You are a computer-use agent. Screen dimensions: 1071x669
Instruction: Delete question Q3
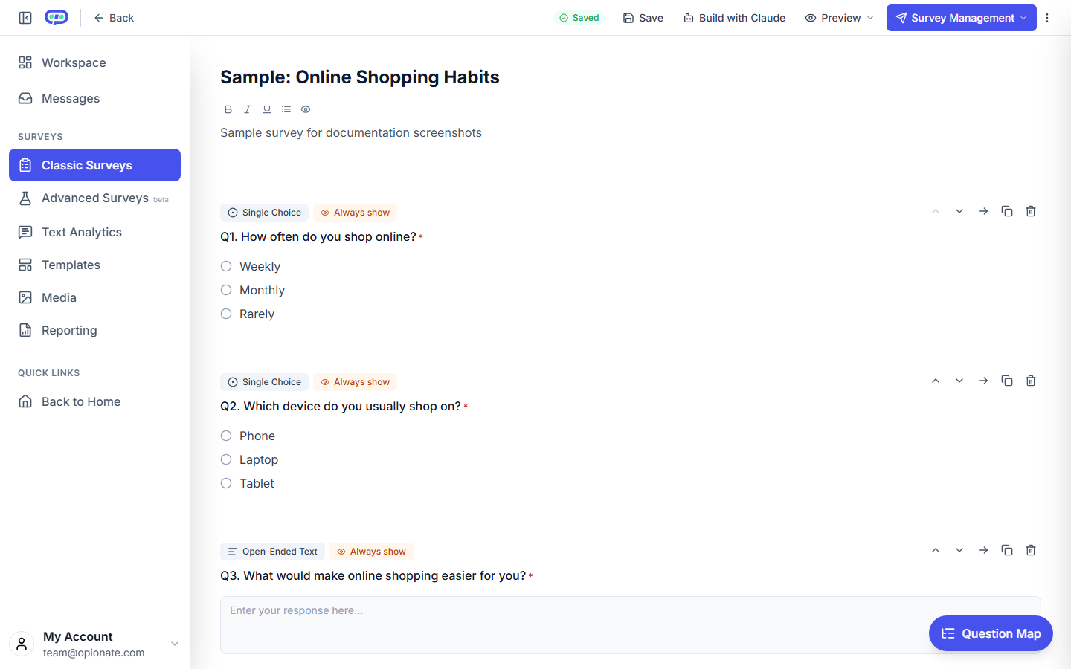1031,550
